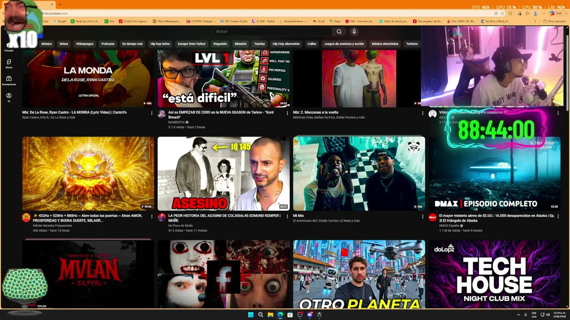This screenshot has width=570, height=320.
Task: Open options menu for the Tarkov video
Action: [x=287, y=113]
